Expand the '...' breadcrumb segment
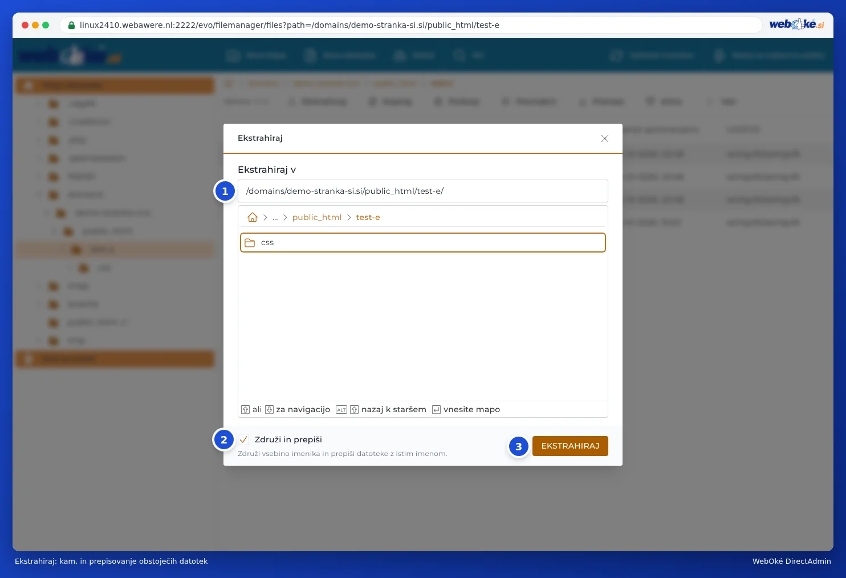This screenshot has height=578, width=846. [275, 218]
